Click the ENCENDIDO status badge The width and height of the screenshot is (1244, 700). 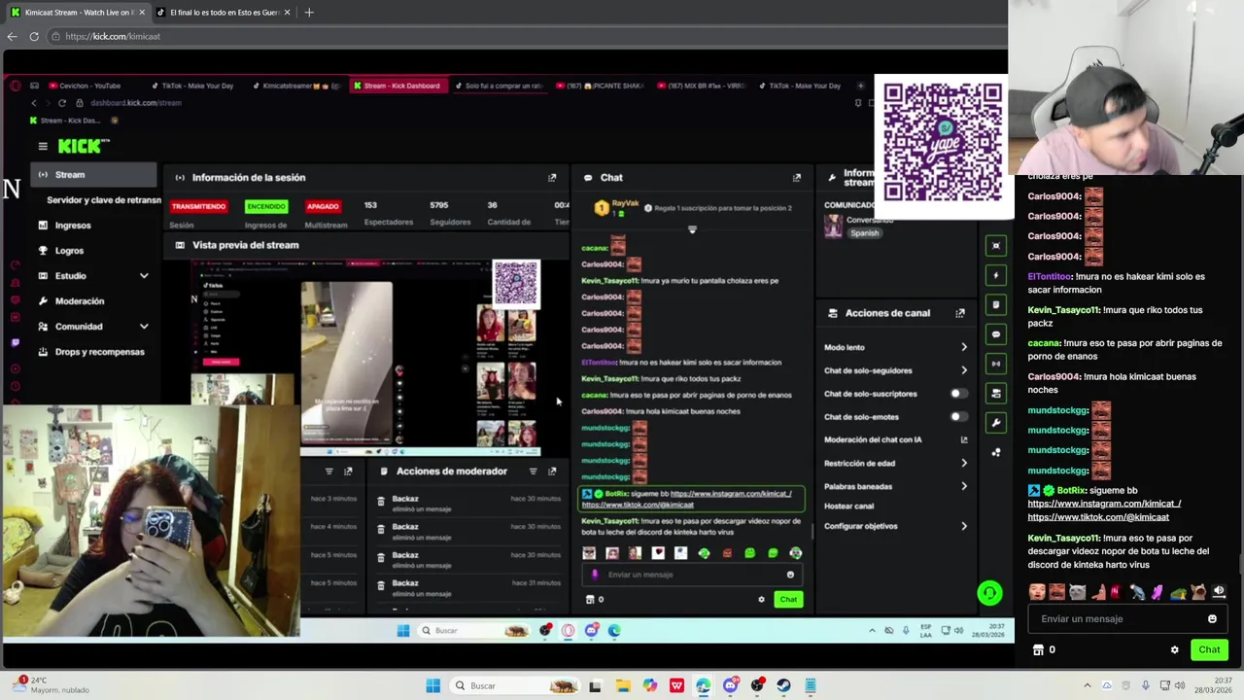click(266, 206)
